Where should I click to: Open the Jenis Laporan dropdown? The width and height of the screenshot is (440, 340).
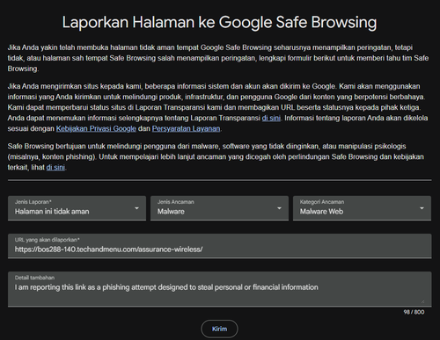[x=77, y=208]
